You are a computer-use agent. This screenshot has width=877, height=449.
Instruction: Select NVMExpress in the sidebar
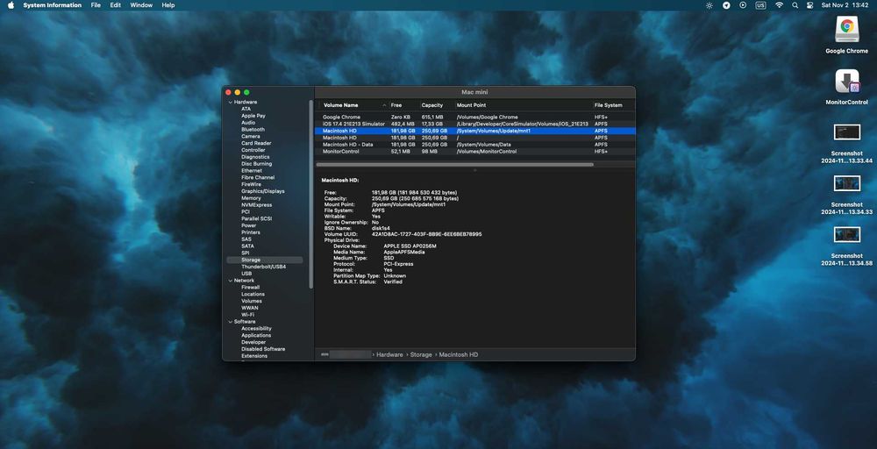pos(257,205)
